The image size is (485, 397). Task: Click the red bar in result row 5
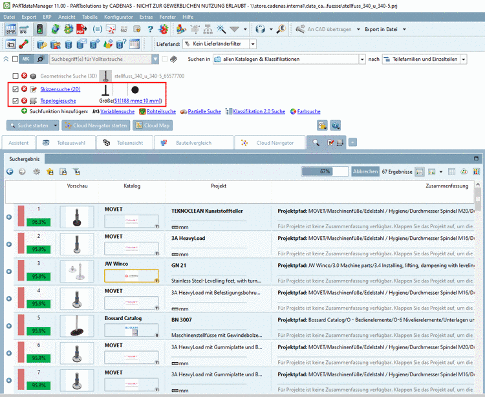coord(21,325)
